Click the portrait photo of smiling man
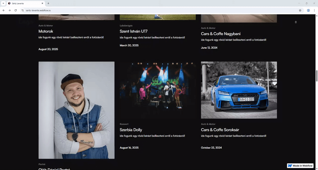The width and height of the screenshot is (318, 170). (x=76, y=110)
